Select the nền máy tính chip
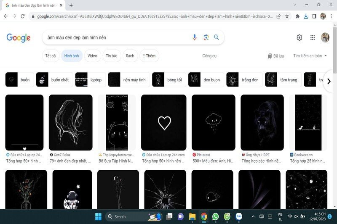 pyautogui.click(x=129, y=80)
